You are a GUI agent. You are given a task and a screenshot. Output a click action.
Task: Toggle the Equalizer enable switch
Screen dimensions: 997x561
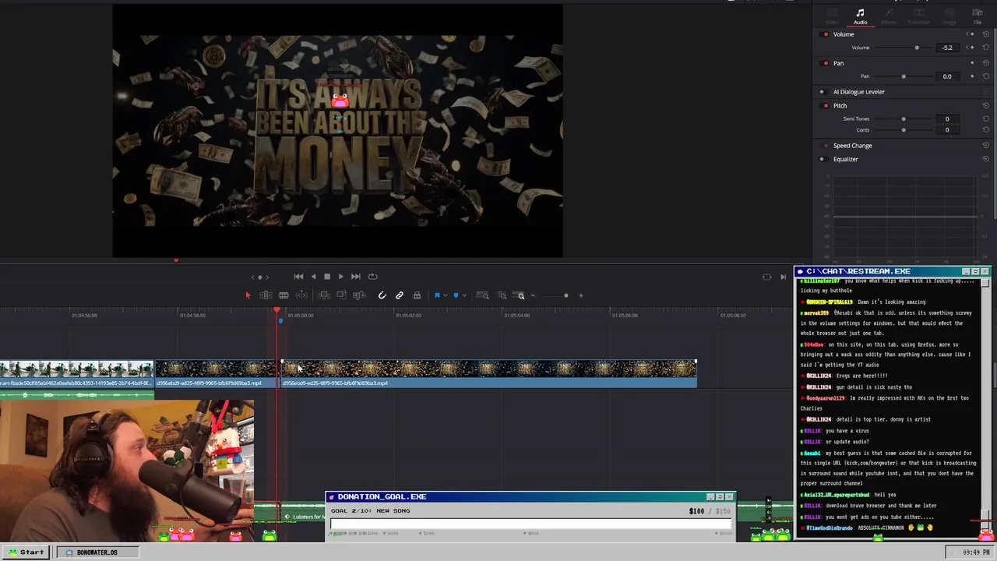tap(823, 159)
